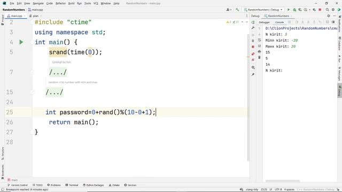Pin the debug tab icon
This screenshot has width=342, height=192.
[x=253, y=75]
